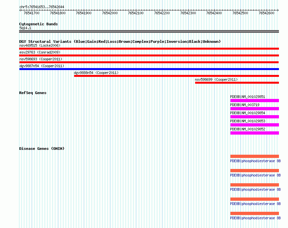Open variant label dgv9887n54 (Cooper2011)

pyautogui.click(x=42, y=66)
